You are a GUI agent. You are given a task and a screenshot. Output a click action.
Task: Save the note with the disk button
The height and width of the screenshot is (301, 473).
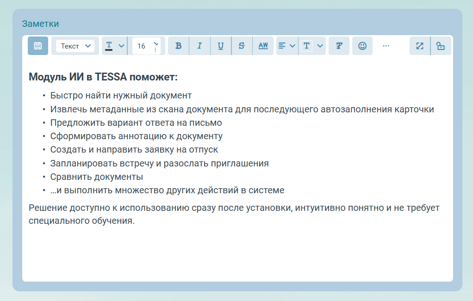coord(38,45)
